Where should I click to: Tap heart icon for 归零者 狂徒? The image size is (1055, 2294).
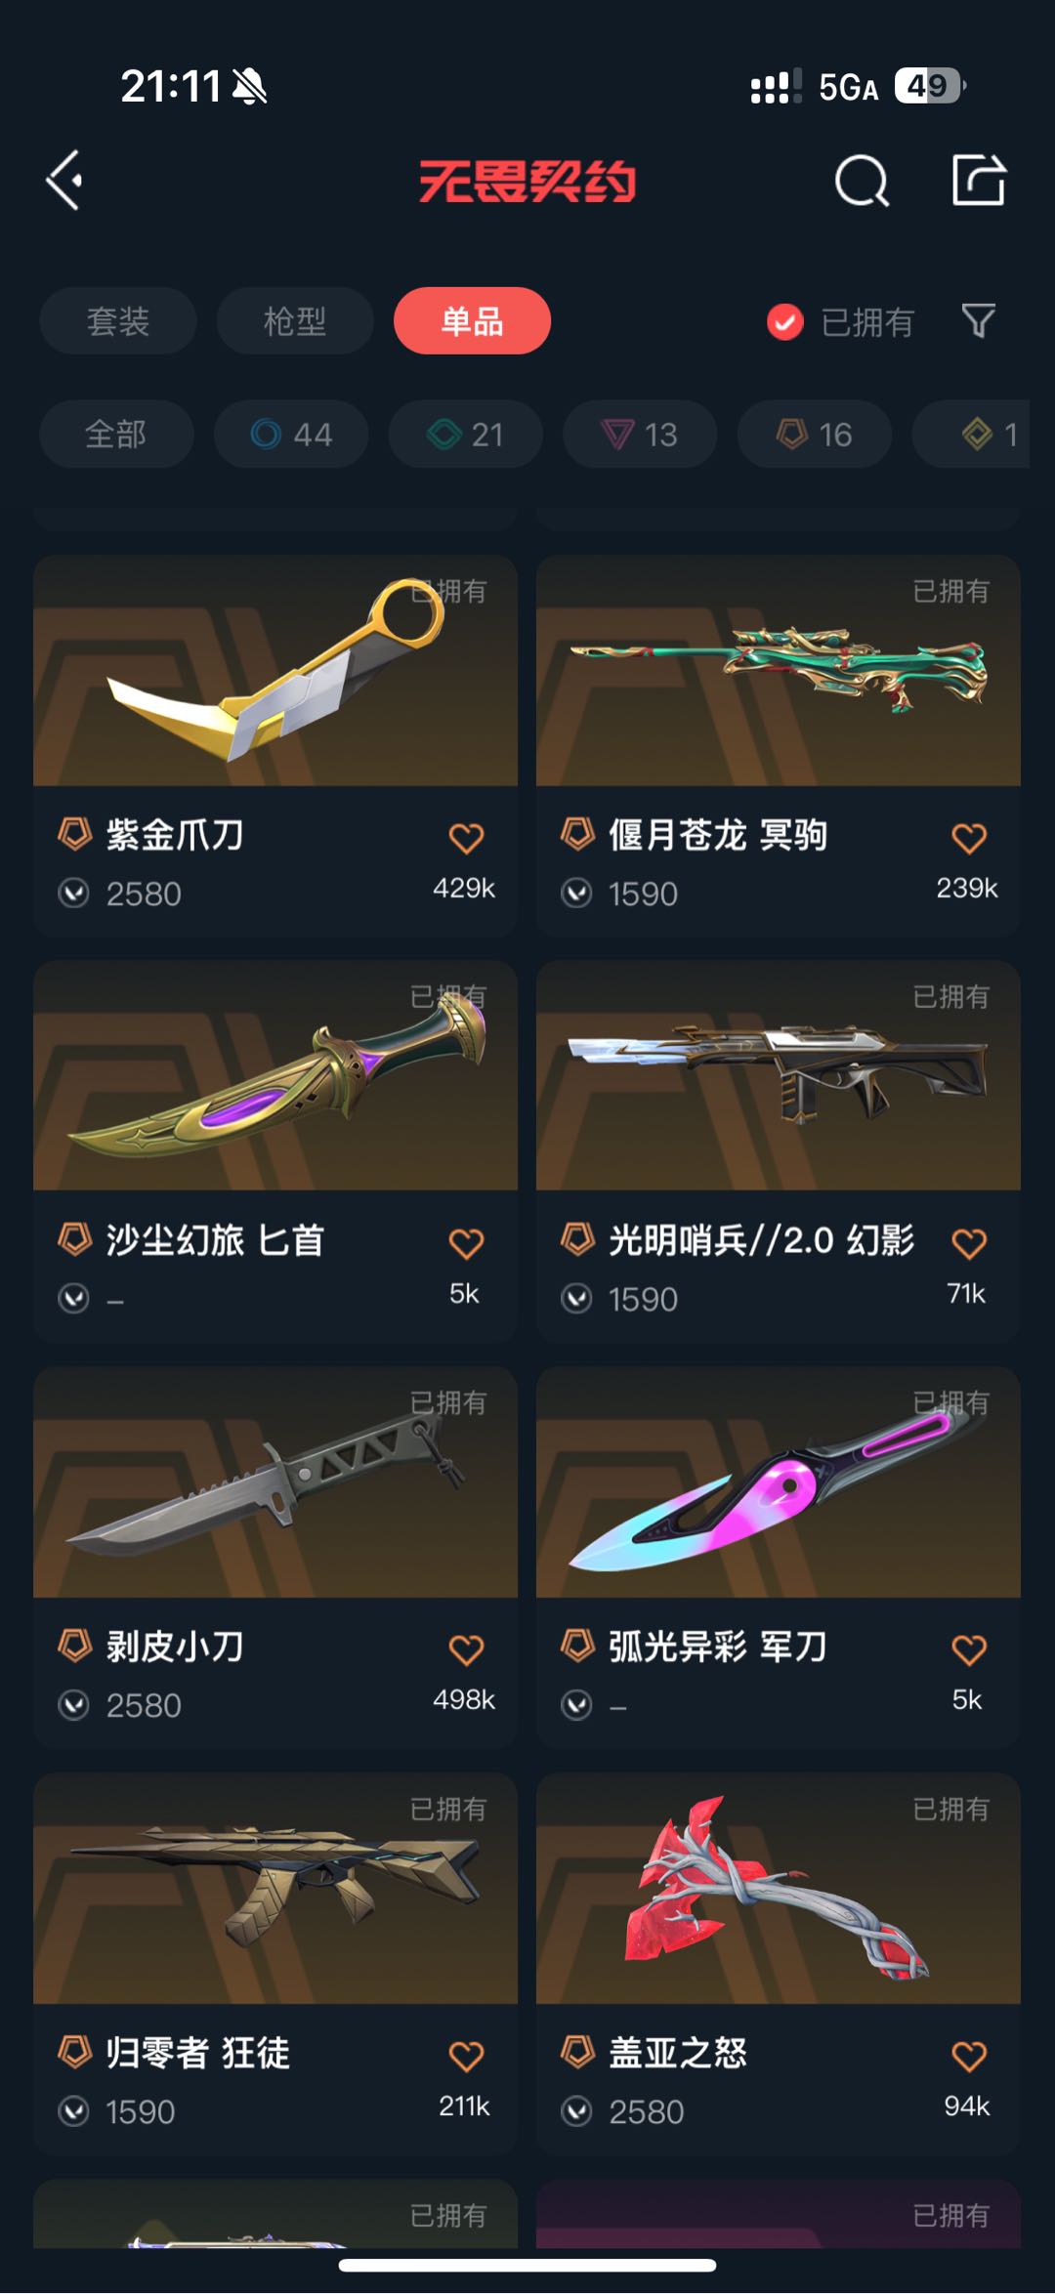[x=466, y=2056]
